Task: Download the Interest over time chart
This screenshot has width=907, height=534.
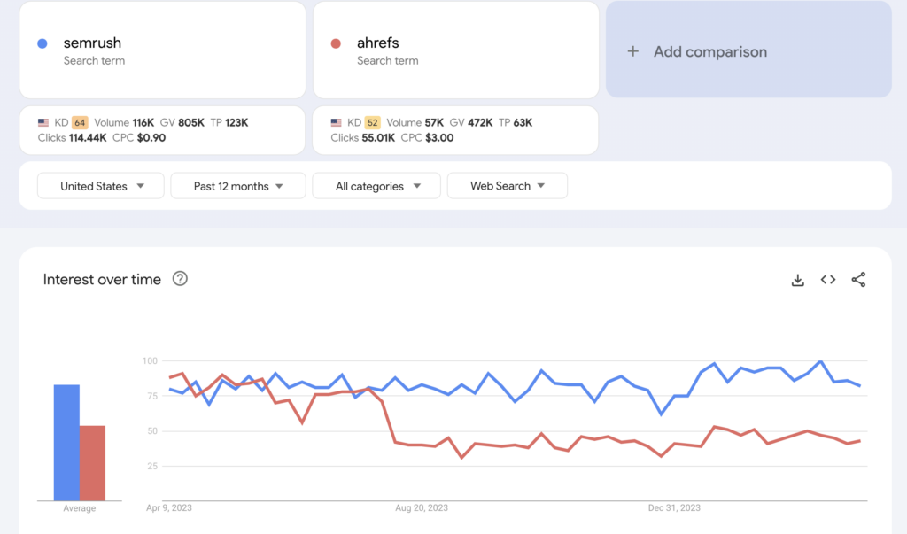Action: (797, 280)
